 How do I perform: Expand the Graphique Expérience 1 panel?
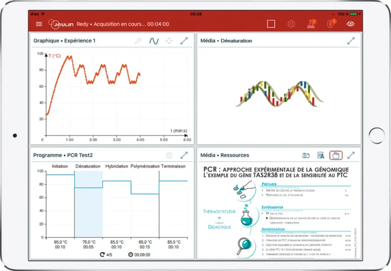coord(184,41)
